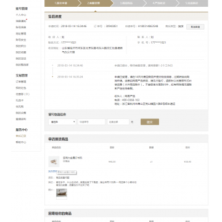Click the stapler product name link

(73, 158)
